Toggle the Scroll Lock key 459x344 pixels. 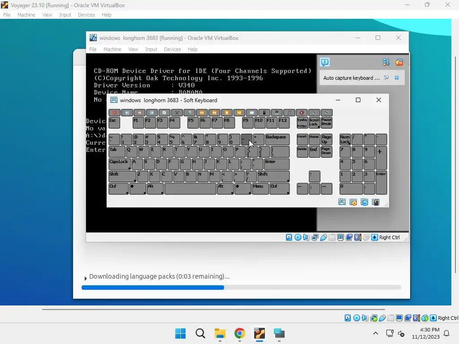pos(314,123)
